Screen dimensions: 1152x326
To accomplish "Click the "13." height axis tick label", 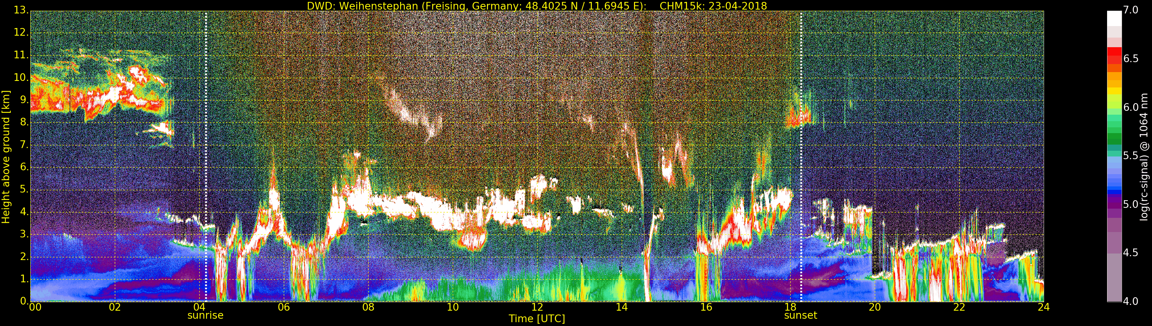I will 21,10.
